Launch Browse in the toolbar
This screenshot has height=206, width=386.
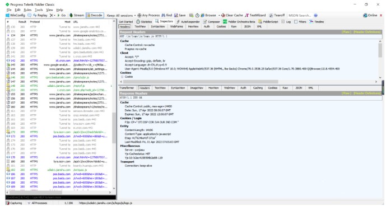point(208,15)
